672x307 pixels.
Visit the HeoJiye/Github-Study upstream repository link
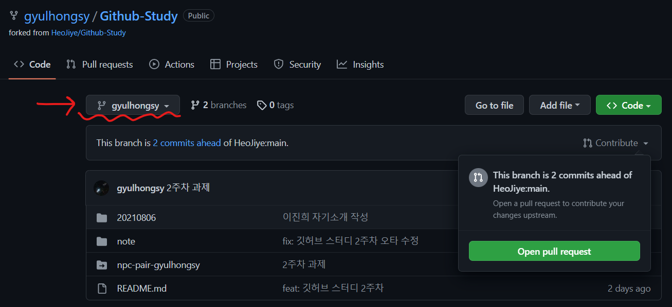pyautogui.click(x=88, y=32)
